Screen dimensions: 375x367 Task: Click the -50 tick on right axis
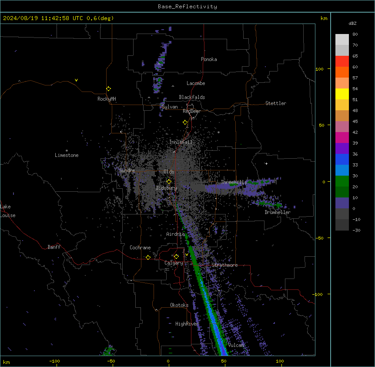pos(319,238)
